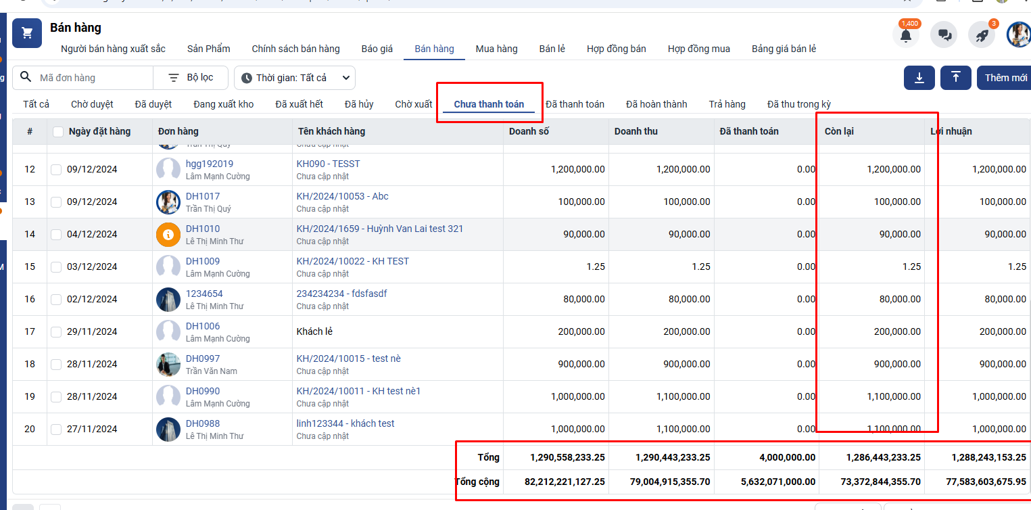Image resolution: width=1031 pixels, height=510 pixels.
Task: Click the download icon button
Action: click(x=919, y=78)
